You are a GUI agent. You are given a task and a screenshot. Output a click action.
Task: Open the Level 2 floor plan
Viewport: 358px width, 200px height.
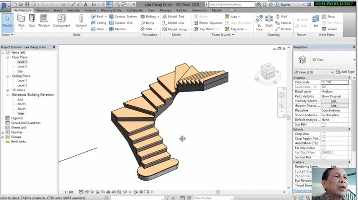(22, 67)
